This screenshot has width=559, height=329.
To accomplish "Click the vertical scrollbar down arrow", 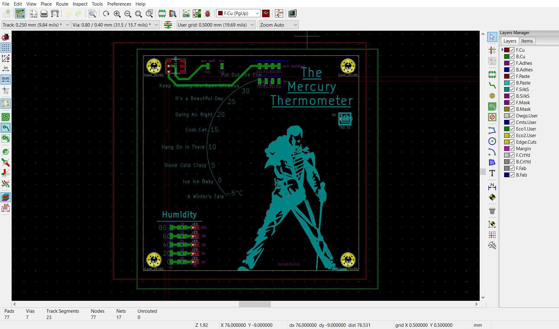I will tap(483, 297).
